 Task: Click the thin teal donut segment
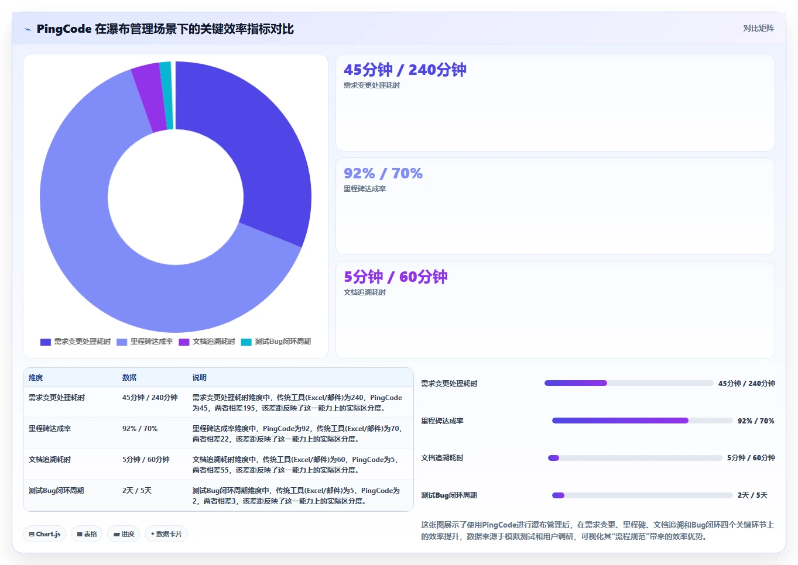point(166,95)
